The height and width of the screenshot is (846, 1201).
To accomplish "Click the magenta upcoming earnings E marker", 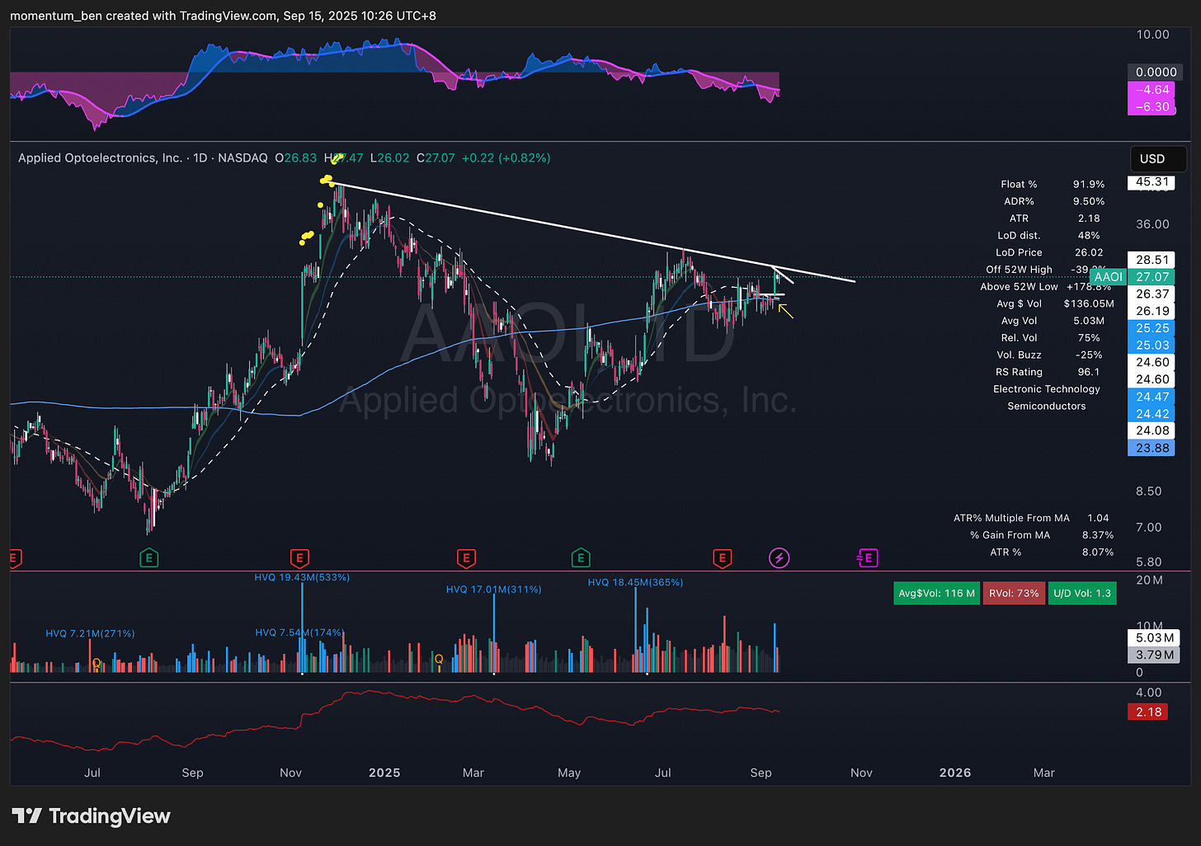I will point(867,558).
